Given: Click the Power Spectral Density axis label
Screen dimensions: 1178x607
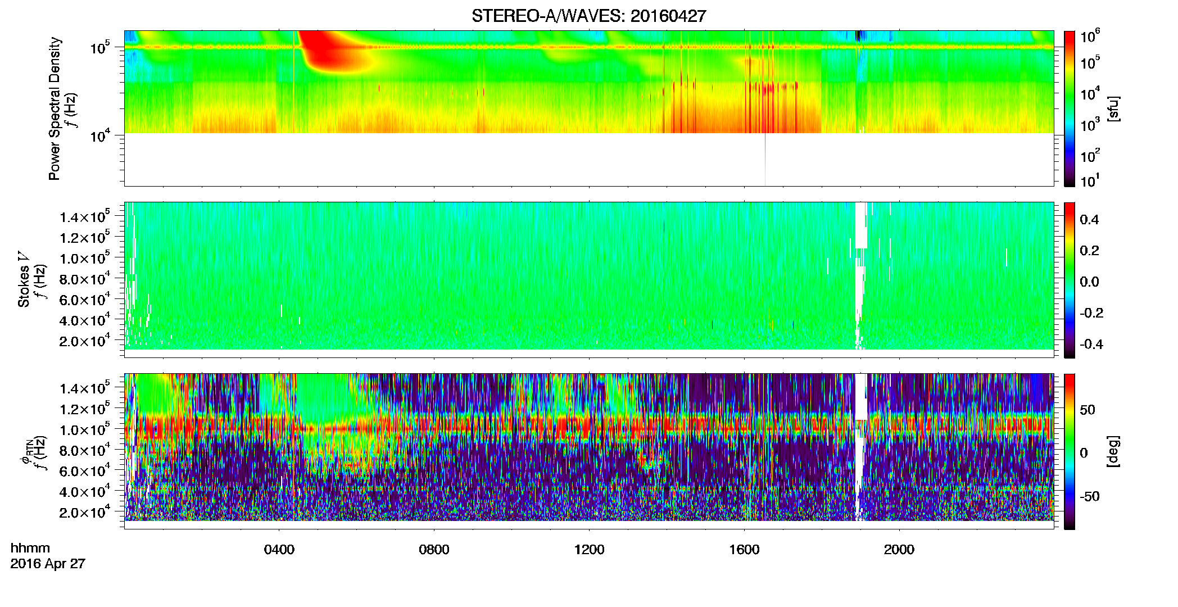Looking at the screenshot, I should [55, 108].
